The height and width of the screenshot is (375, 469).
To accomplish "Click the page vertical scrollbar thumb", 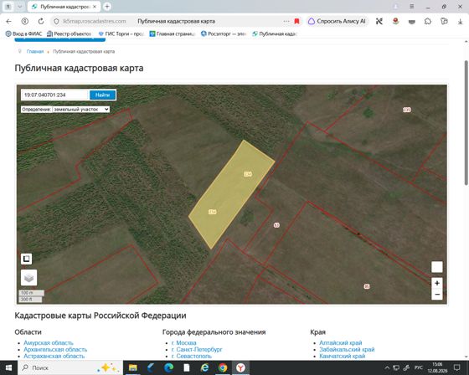I will coord(466,122).
